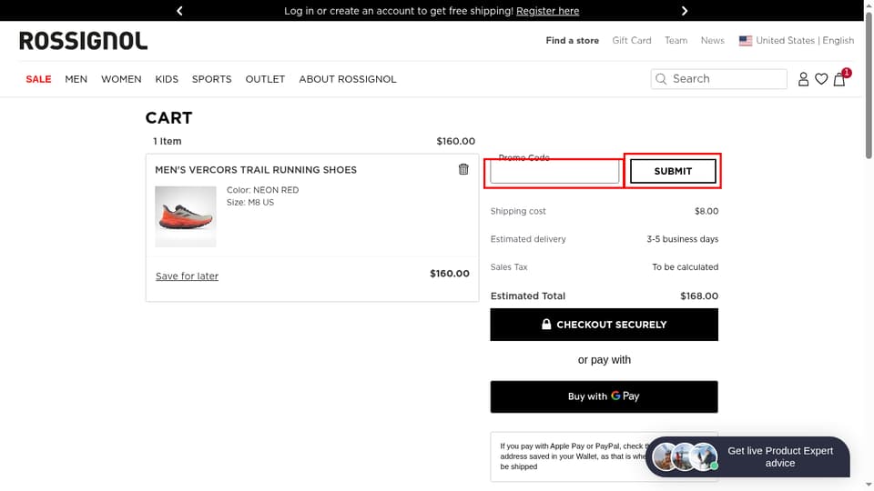Open Men's Vercors Trail Running Shoes title
Image resolution: width=874 pixels, height=491 pixels.
point(256,170)
